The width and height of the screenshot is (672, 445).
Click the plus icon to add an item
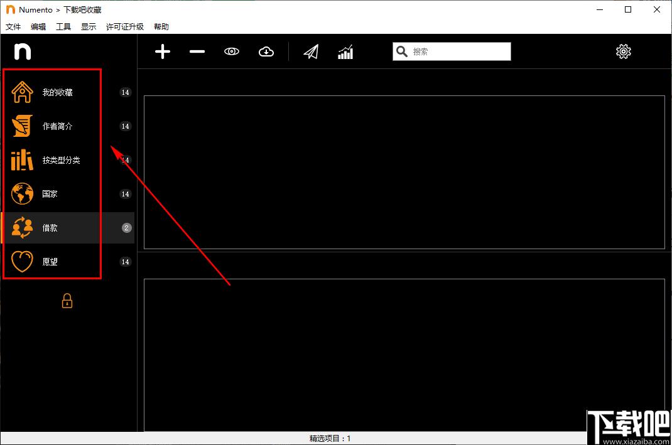[x=163, y=52]
